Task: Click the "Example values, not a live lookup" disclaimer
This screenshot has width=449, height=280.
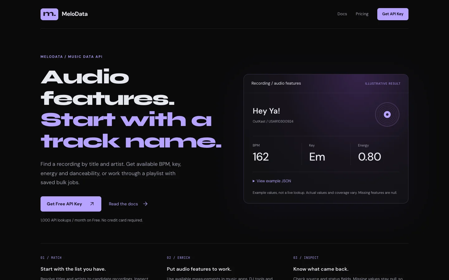Action: [325, 193]
